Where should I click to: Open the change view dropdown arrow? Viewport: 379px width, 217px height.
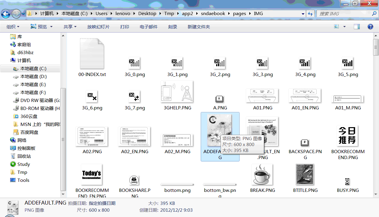[x=344, y=27]
